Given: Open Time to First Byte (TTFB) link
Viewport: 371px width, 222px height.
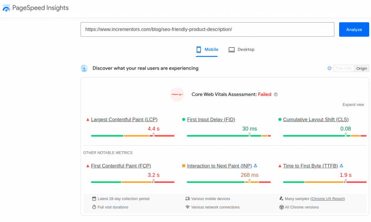Looking at the screenshot, I should [310, 166].
